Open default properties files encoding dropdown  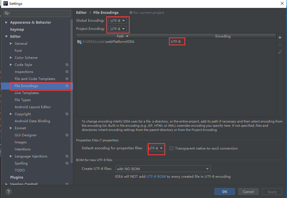pos(155,148)
